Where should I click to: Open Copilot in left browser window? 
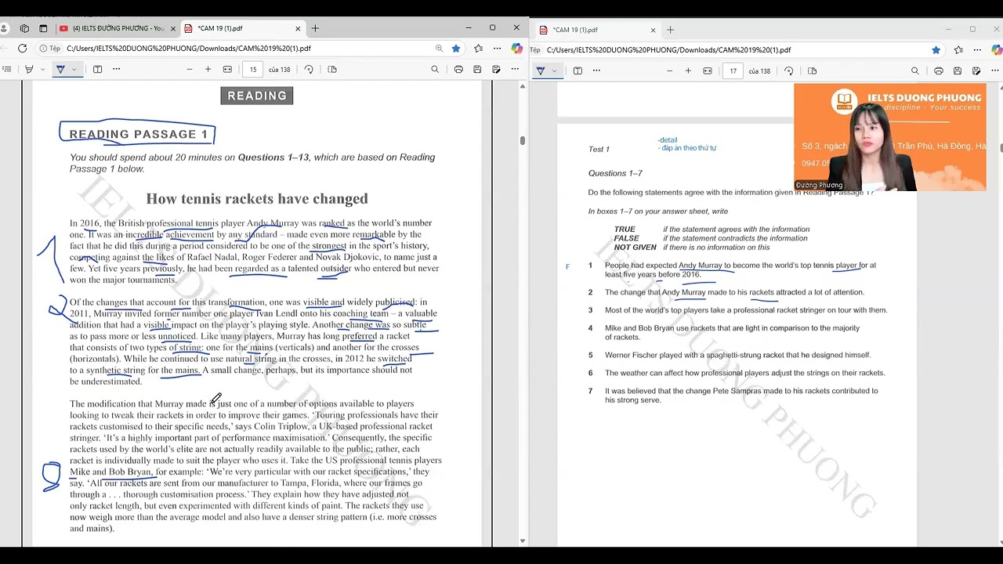(516, 48)
